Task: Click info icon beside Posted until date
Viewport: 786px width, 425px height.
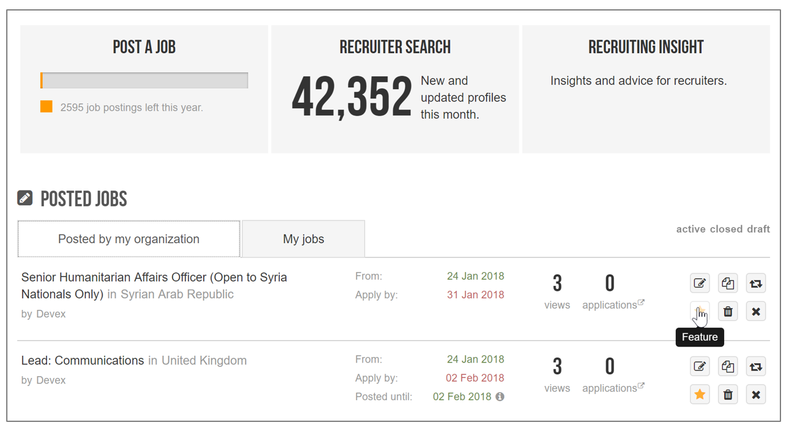Action: [x=500, y=397]
